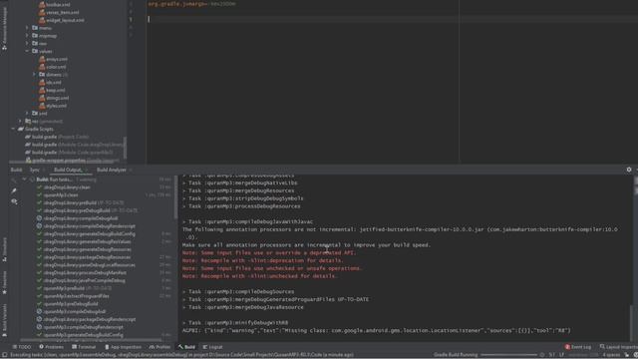Open ids.xml file icon
This screenshot has height=359, width=638.
[x=42, y=82]
